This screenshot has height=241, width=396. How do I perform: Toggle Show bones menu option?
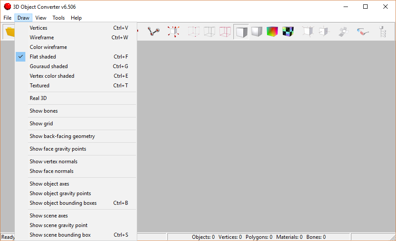[76, 111]
